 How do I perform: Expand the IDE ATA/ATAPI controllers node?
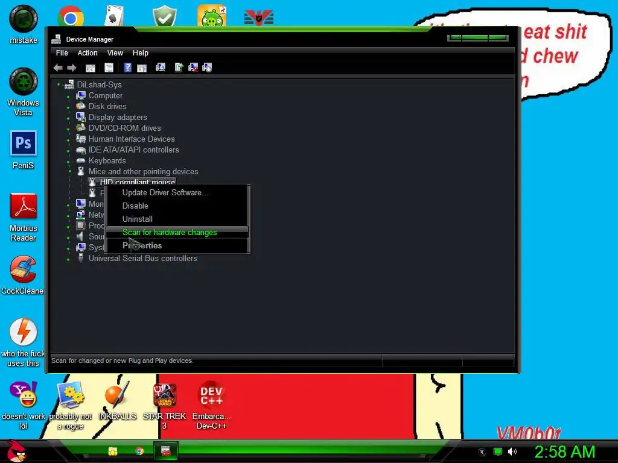(68, 151)
